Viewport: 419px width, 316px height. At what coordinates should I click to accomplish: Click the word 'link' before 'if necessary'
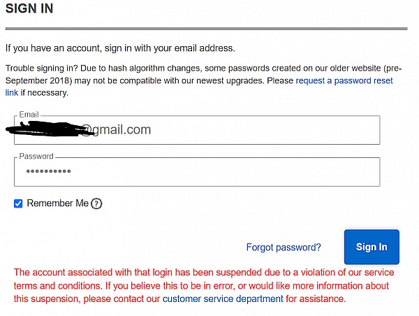pyautogui.click(x=12, y=92)
